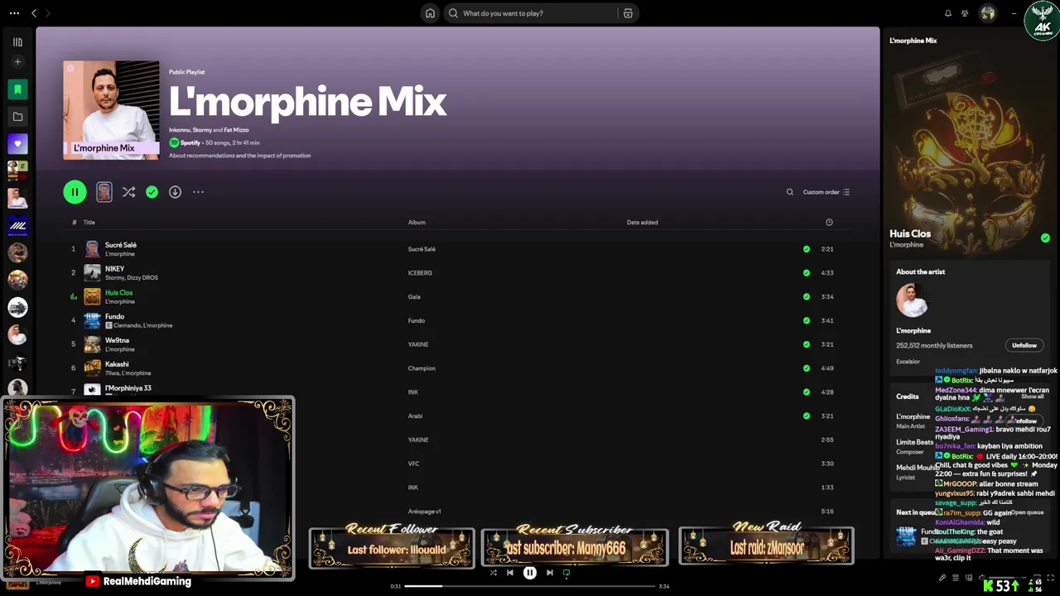Pause playback in the bottom player bar
The image size is (1060, 596).
pyautogui.click(x=530, y=573)
